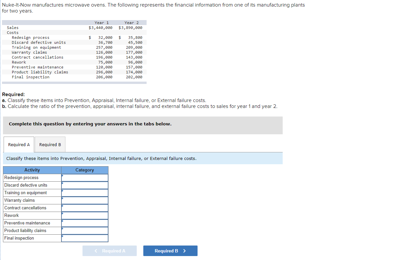Open category dropdown for Redesign process
402x260 pixels.
pyautogui.click(x=85, y=178)
